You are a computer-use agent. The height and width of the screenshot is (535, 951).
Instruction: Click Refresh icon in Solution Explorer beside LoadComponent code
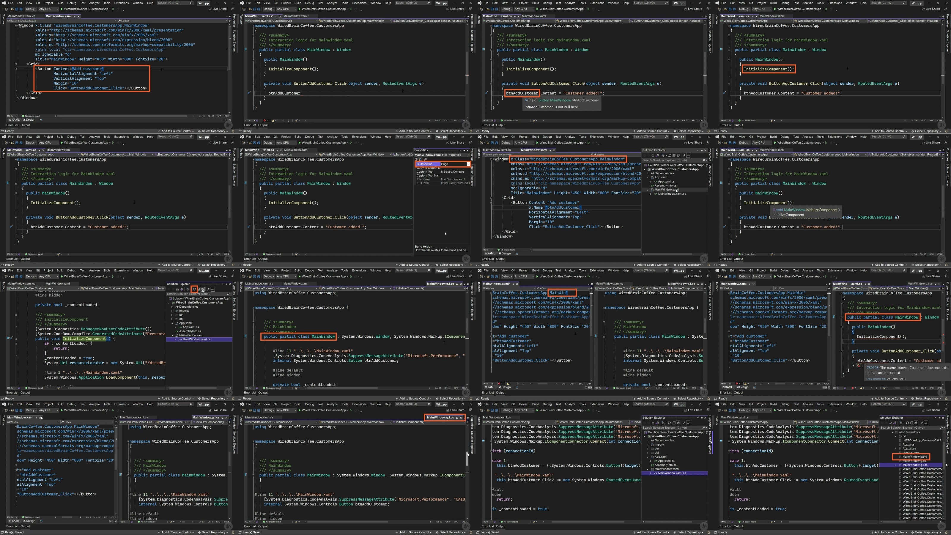coord(195,290)
